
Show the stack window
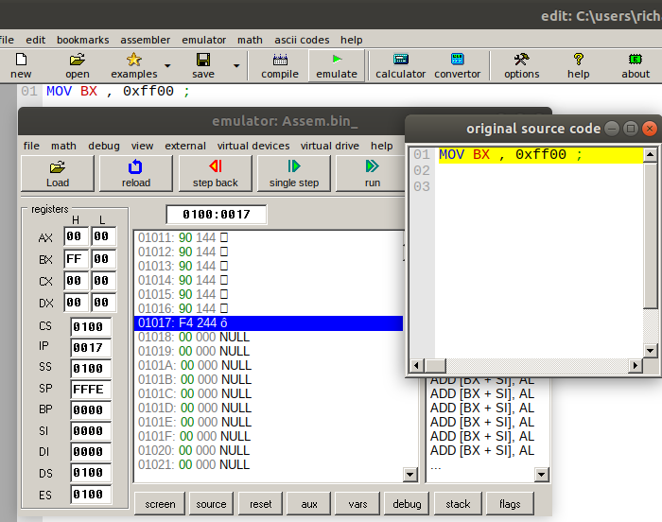click(x=458, y=504)
